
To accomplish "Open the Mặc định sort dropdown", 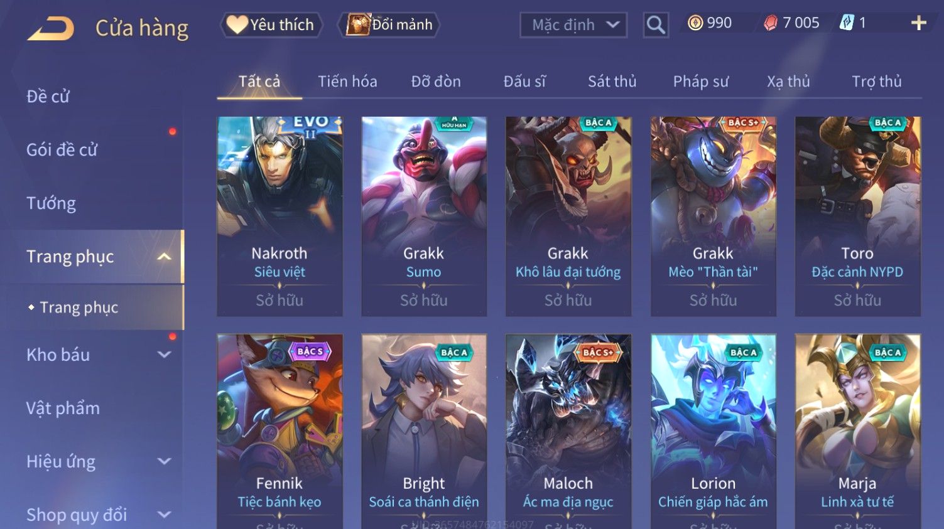I will pyautogui.click(x=573, y=25).
